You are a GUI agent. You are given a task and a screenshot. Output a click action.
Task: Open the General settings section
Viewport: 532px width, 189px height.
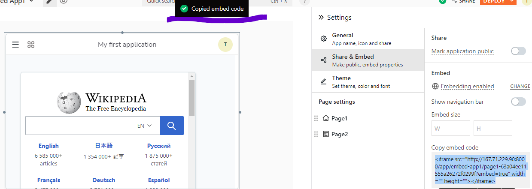[368, 39]
